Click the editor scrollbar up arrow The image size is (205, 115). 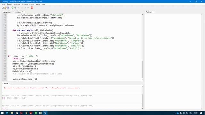(142, 15)
